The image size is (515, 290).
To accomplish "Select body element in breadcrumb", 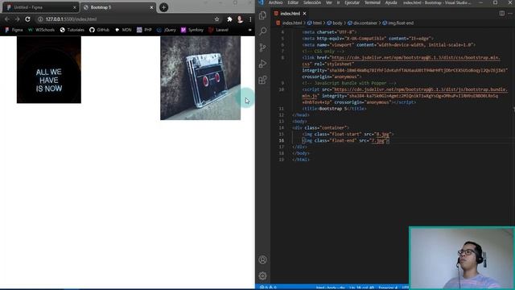I will click(335, 23).
